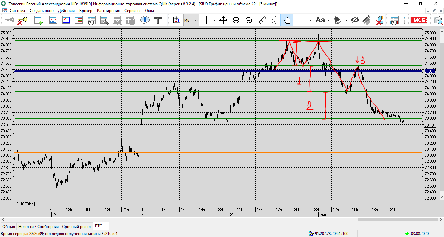Click the T text toolbar button
Image resolution: width=444 pixels, height=237 pixels.
(158, 21)
